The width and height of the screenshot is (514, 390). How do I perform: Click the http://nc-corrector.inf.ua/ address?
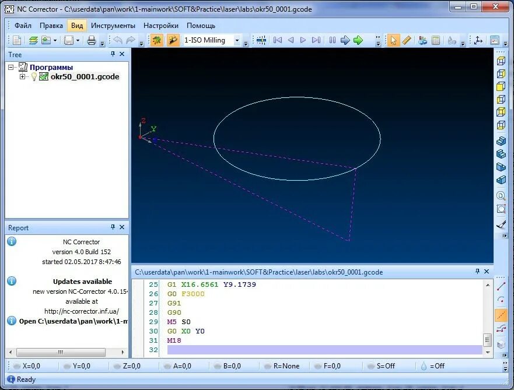(x=82, y=311)
